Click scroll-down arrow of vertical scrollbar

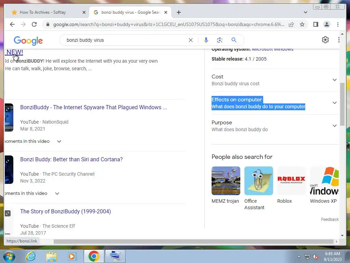[342, 236]
